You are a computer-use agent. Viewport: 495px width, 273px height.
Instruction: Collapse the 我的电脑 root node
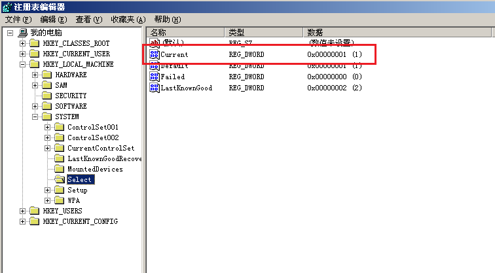tap(10, 33)
